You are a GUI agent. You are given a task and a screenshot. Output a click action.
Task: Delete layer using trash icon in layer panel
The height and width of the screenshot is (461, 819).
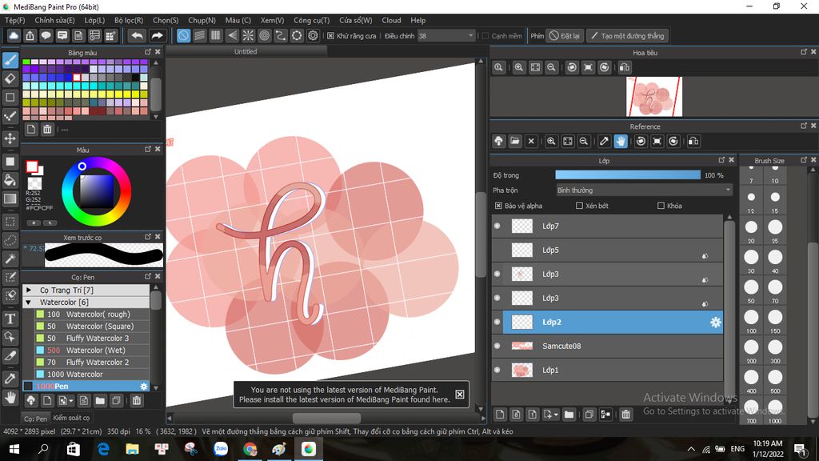coord(626,414)
